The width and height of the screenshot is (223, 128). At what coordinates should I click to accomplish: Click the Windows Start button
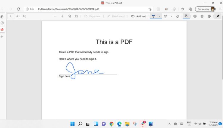[x=72, y=124]
